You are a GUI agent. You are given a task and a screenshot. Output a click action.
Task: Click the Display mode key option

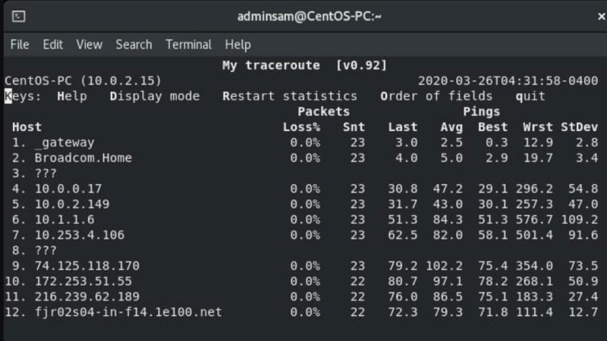click(x=155, y=96)
